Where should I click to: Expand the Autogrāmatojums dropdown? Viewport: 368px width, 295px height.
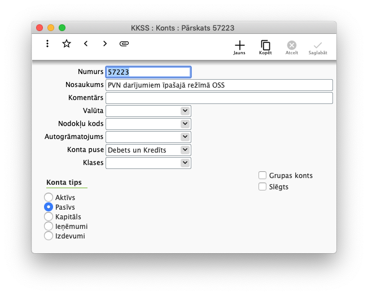pyautogui.click(x=185, y=137)
